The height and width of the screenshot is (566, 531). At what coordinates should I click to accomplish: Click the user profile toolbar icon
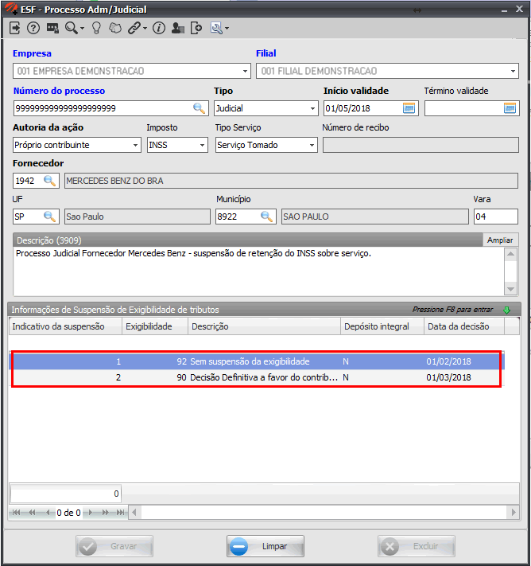178,28
